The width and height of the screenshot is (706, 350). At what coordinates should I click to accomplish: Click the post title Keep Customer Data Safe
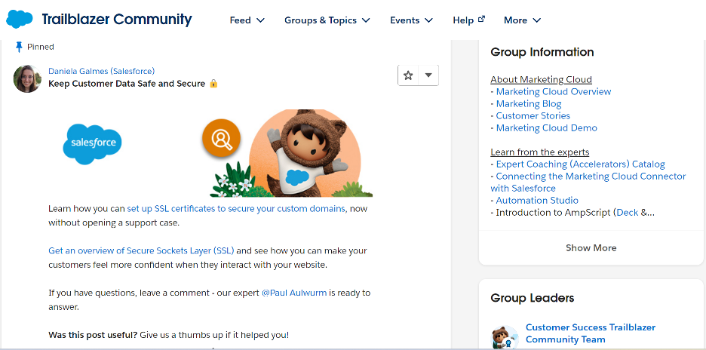click(x=127, y=83)
